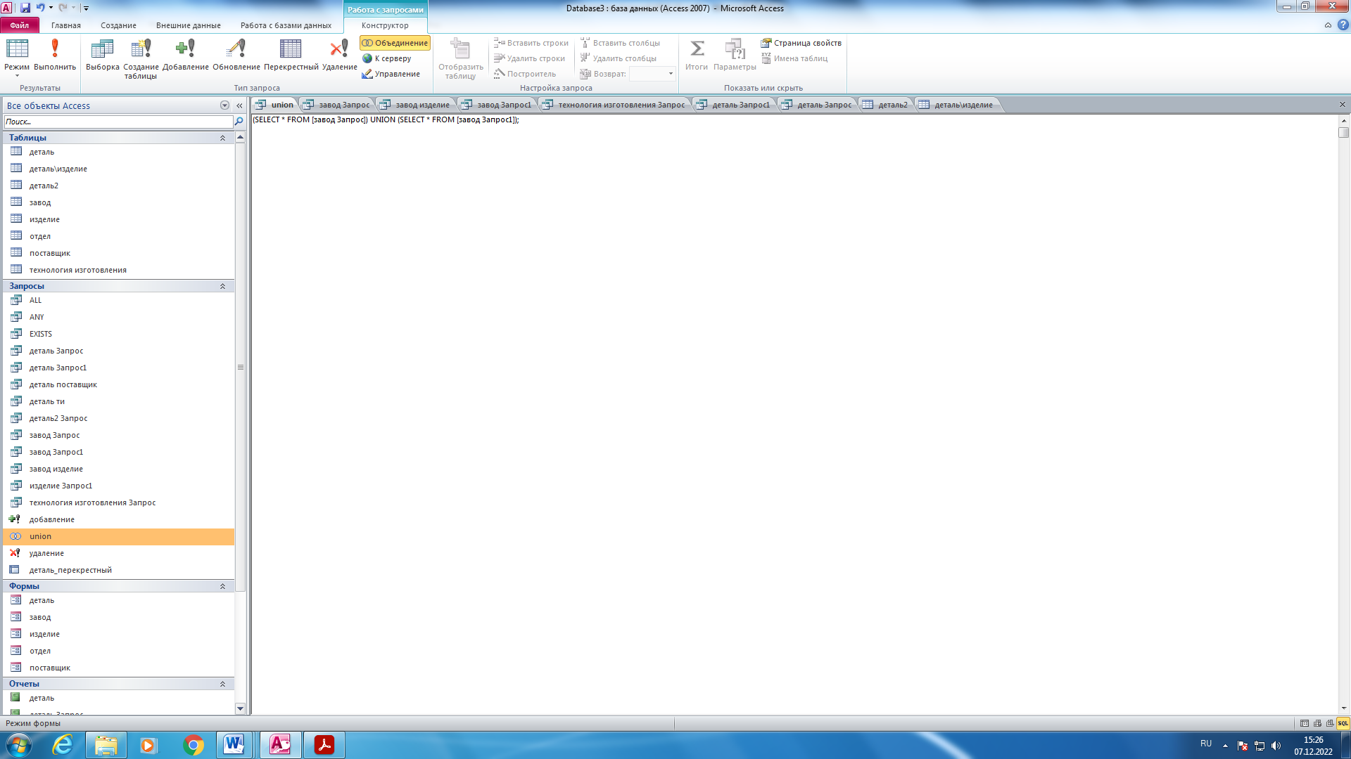Open Adobe Reader from taskbar
Screen dimensions: 1351x759
324,745
